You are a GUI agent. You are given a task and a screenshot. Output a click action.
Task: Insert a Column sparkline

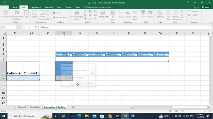click(128, 14)
